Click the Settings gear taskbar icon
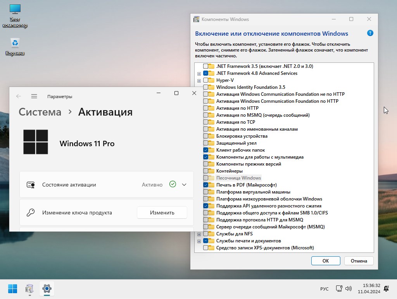The image size is (397, 299). [x=47, y=289]
